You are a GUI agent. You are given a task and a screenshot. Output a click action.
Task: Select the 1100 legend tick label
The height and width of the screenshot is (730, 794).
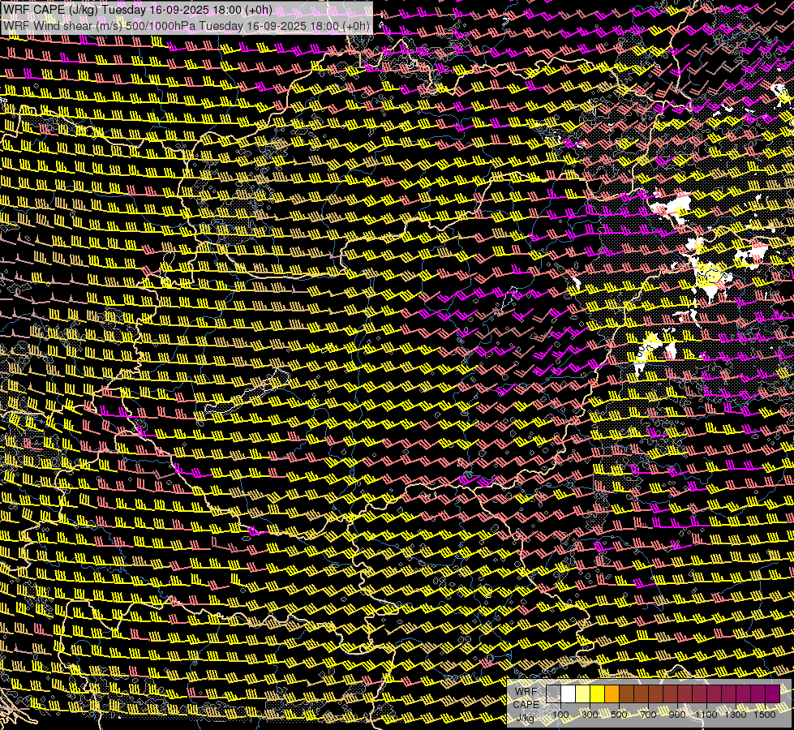(706, 715)
